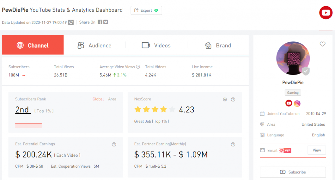
Task: Click the Subscribe button
Action: [293, 172]
